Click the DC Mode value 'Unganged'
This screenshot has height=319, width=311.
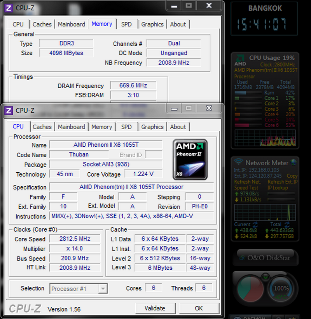click(174, 53)
